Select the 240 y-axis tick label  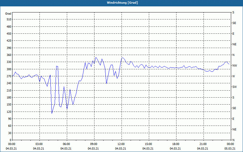click(9, 83)
